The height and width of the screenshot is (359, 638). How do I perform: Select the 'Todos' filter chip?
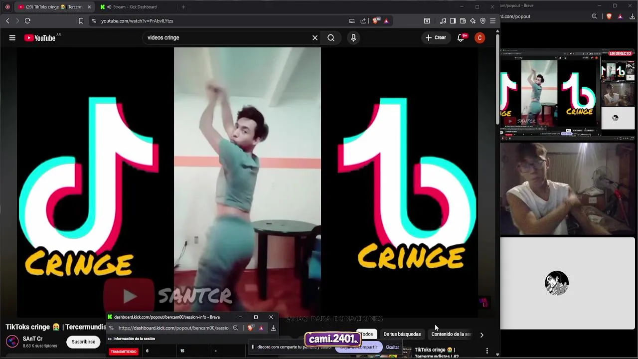[367, 334]
